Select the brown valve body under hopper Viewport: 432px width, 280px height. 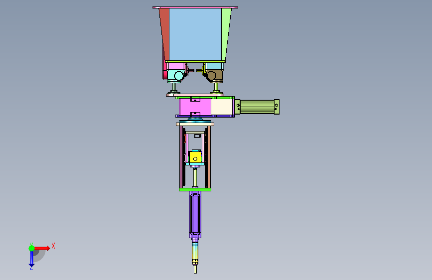[x=215, y=76]
